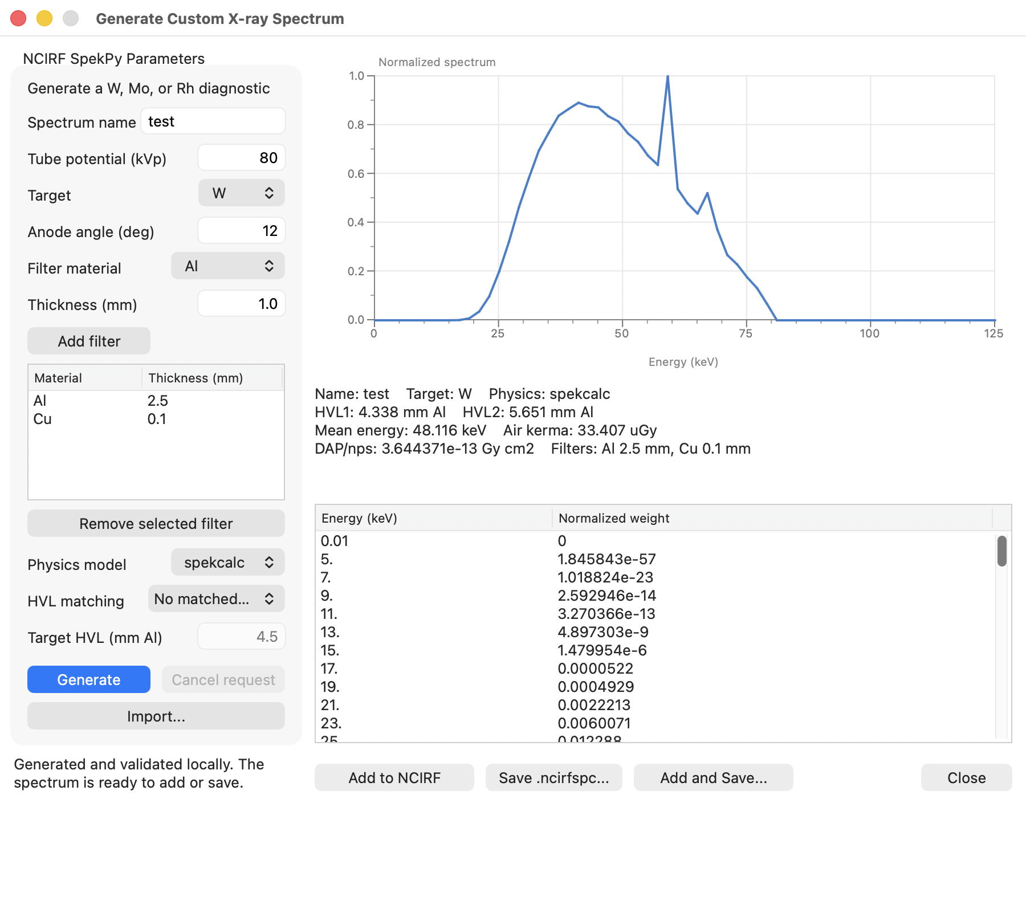Viewport: 1026px width, 921px height.
Task: Select the row with weight 0.0060071
Action: point(655,723)
